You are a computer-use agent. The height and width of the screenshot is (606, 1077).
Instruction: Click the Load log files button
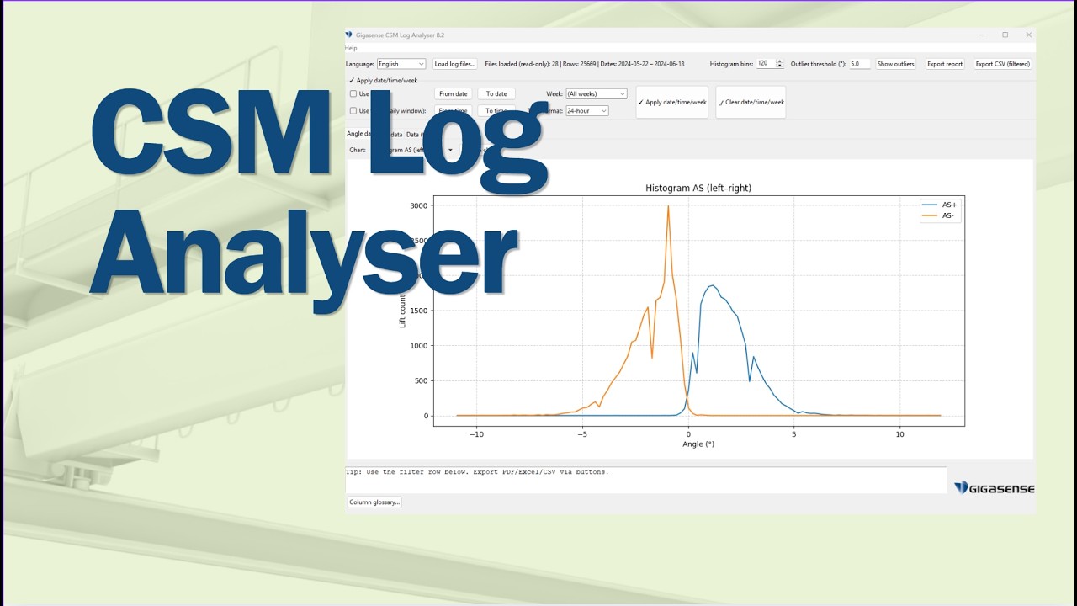click(454, 64)
